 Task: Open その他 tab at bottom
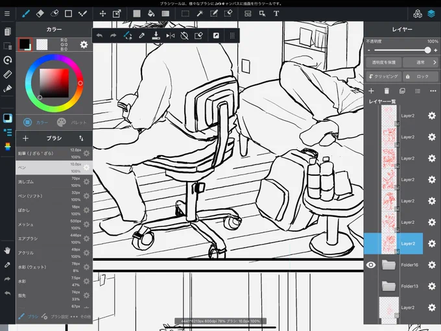click(x=81, y=316)
